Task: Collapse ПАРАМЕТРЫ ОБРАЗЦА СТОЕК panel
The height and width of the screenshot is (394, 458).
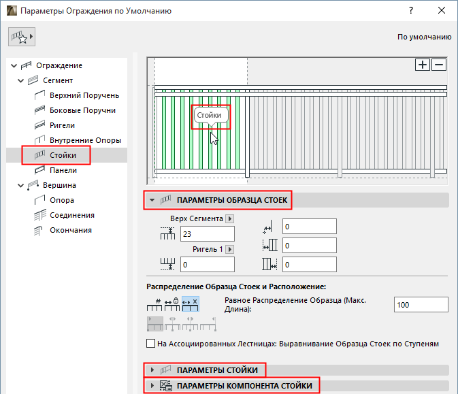Action: 152,200
